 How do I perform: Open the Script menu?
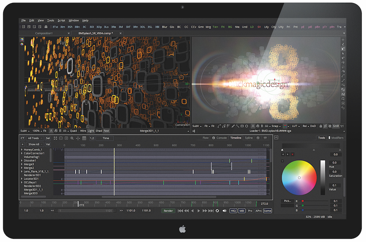click(61, 20)
